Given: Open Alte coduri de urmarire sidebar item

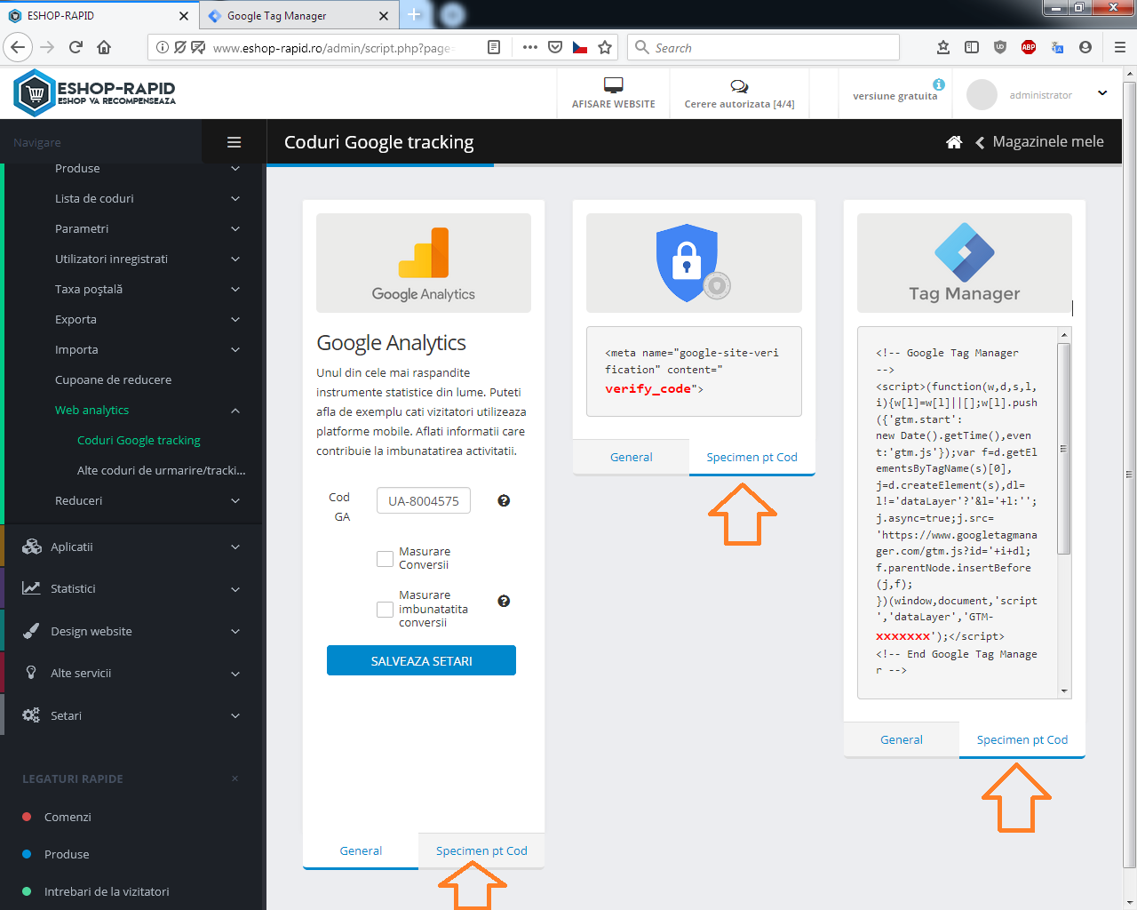Looking at the screenshot, I should tap(162, 470).
